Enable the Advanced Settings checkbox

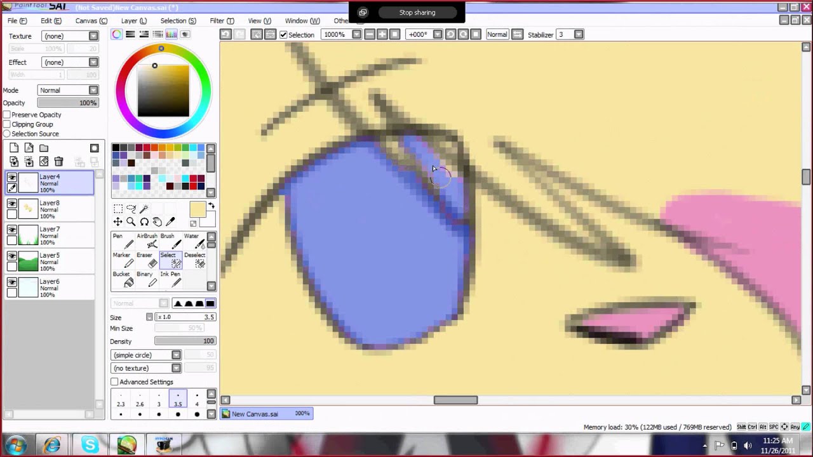pos(114,382)
